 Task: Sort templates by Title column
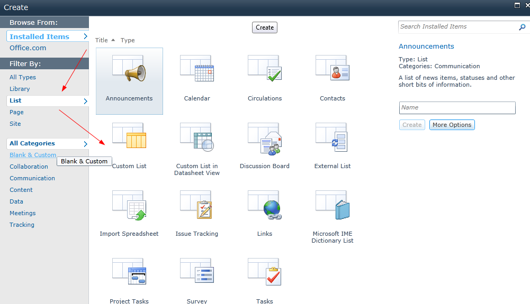[x=102, y=40]
